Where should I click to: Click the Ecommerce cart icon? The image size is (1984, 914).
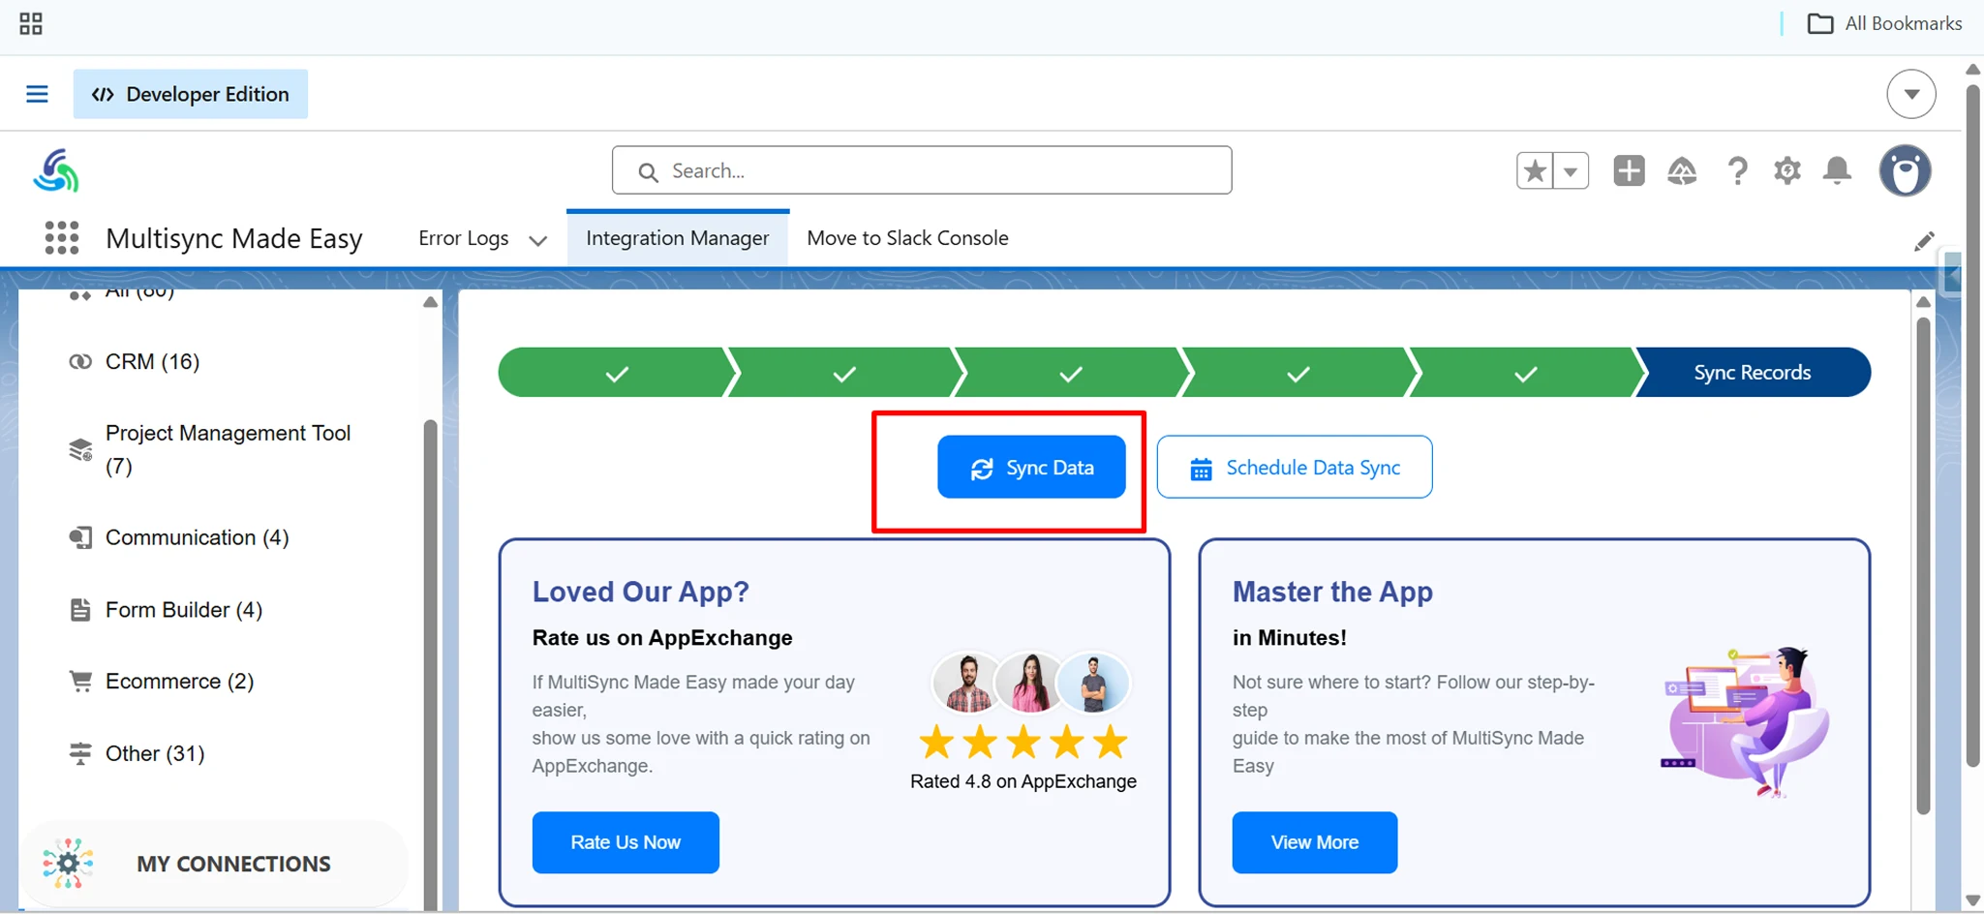(x=80, y=681)
